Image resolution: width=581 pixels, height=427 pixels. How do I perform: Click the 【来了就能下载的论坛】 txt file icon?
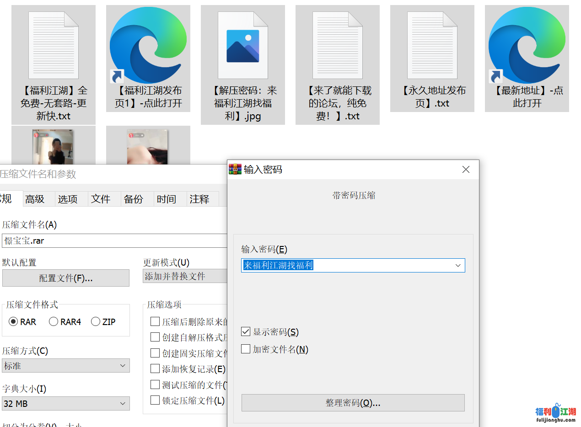point(338,46)
